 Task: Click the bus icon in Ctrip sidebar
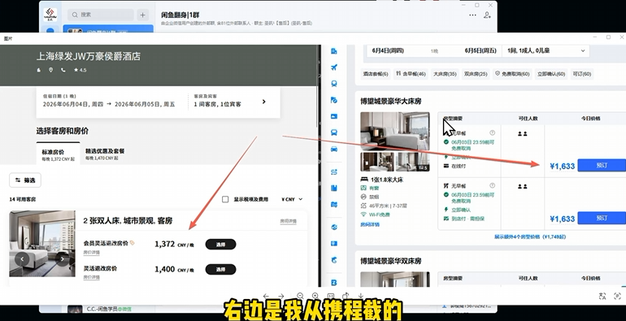(334, 132)
